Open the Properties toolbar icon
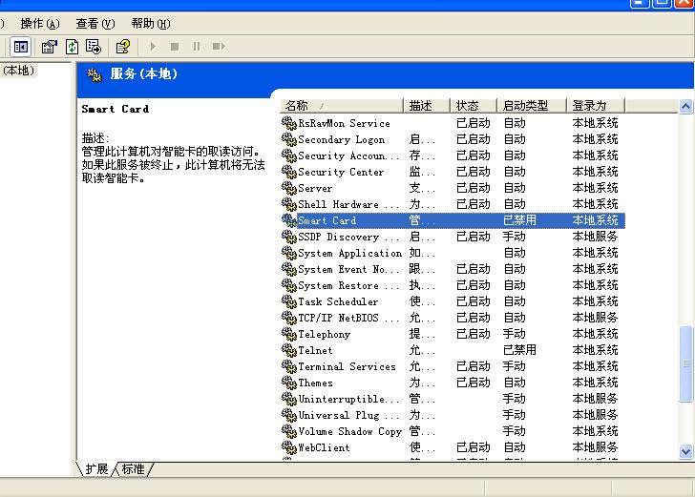Viewport: 695px width, 497px height. click(x=50, y=46)
